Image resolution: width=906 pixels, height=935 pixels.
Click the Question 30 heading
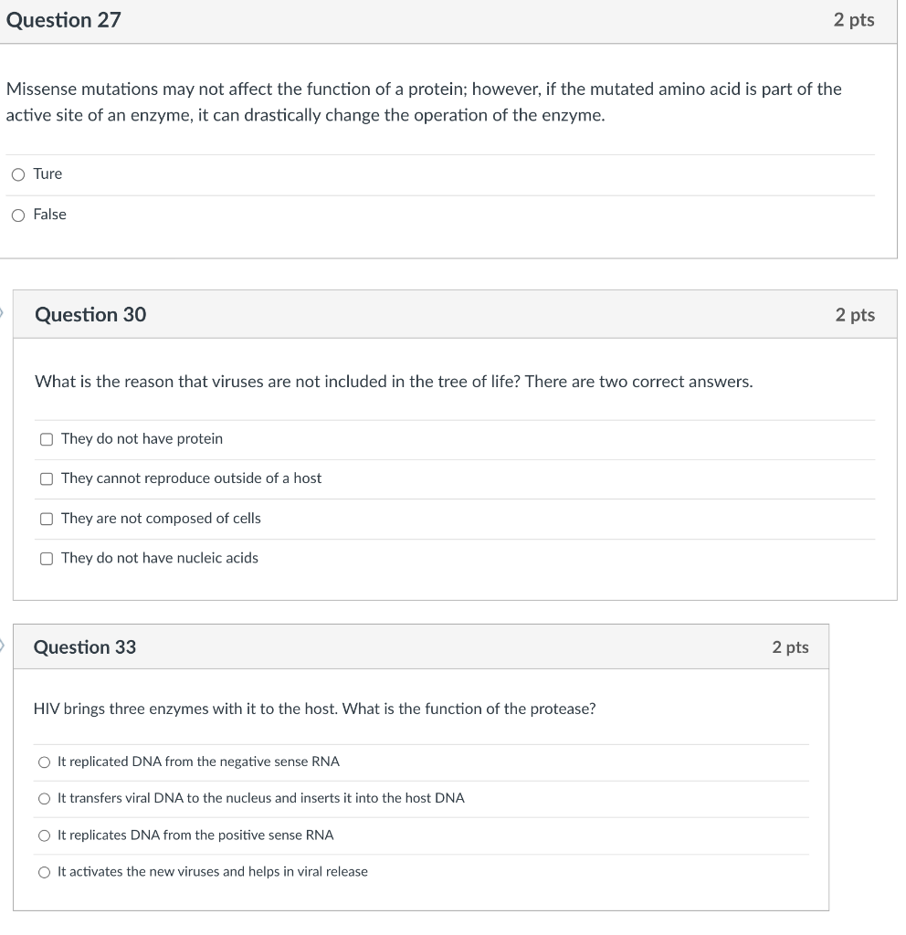(90, 315)
